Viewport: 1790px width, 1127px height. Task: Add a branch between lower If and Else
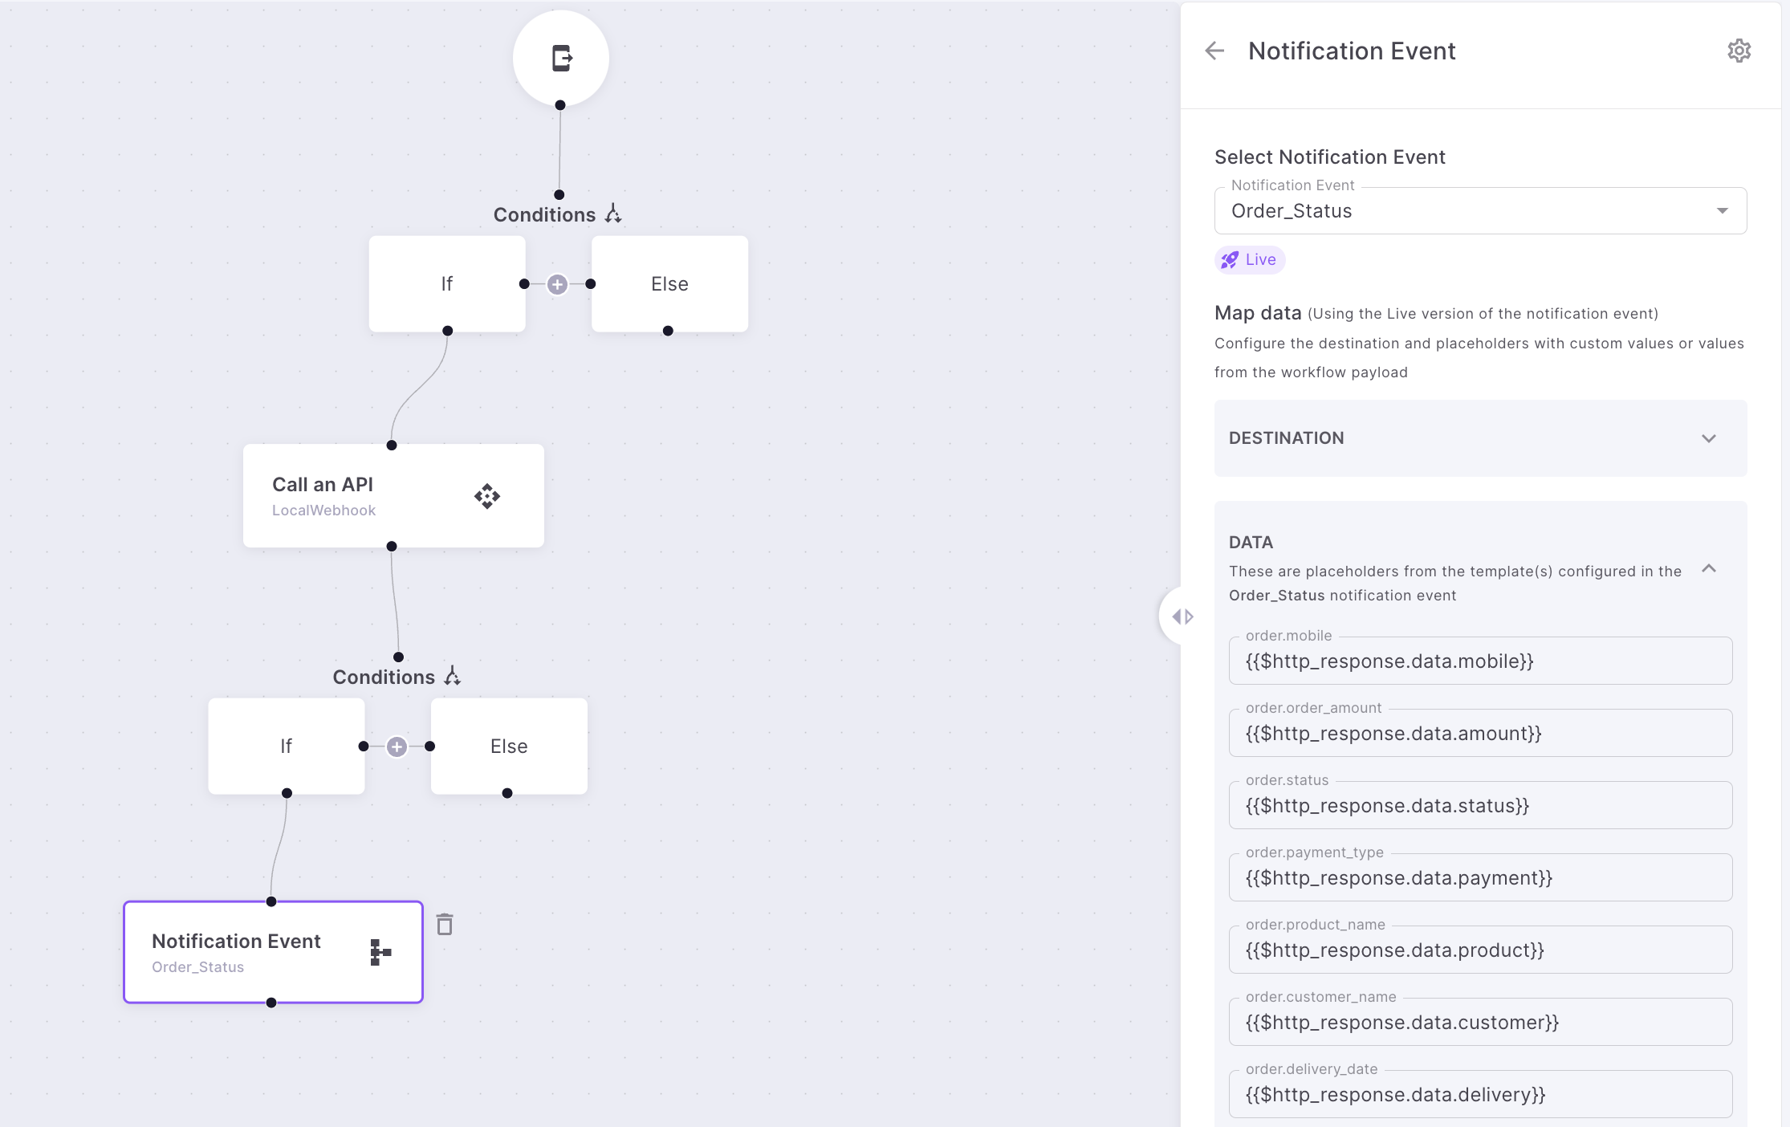pyautogui.click(x=397, y=747)
